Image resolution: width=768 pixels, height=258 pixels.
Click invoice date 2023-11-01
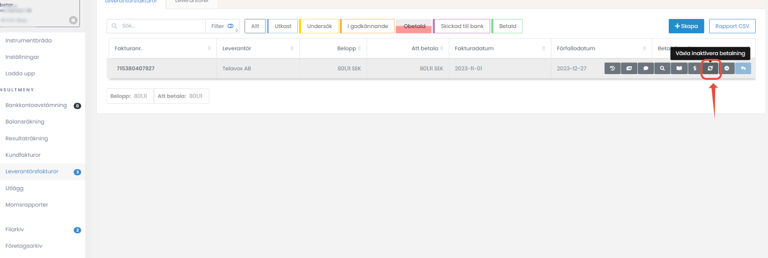tap(468, 68)
